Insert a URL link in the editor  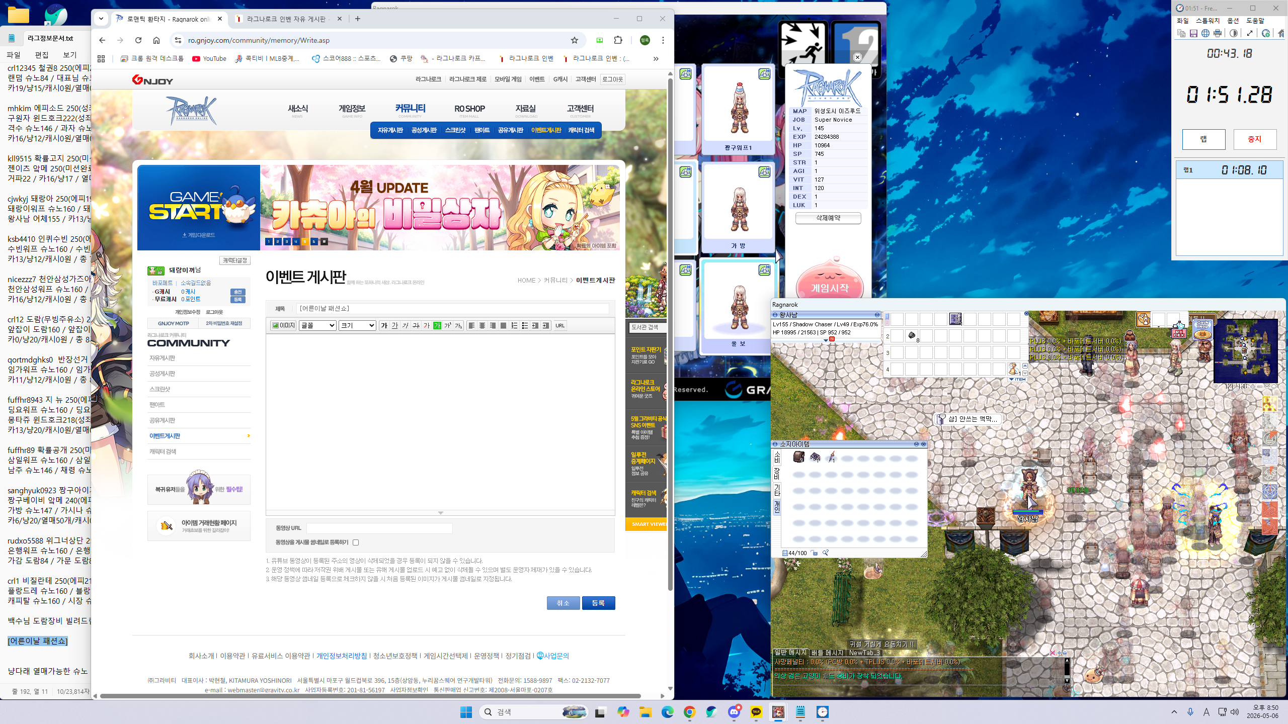tap(560, 326)
